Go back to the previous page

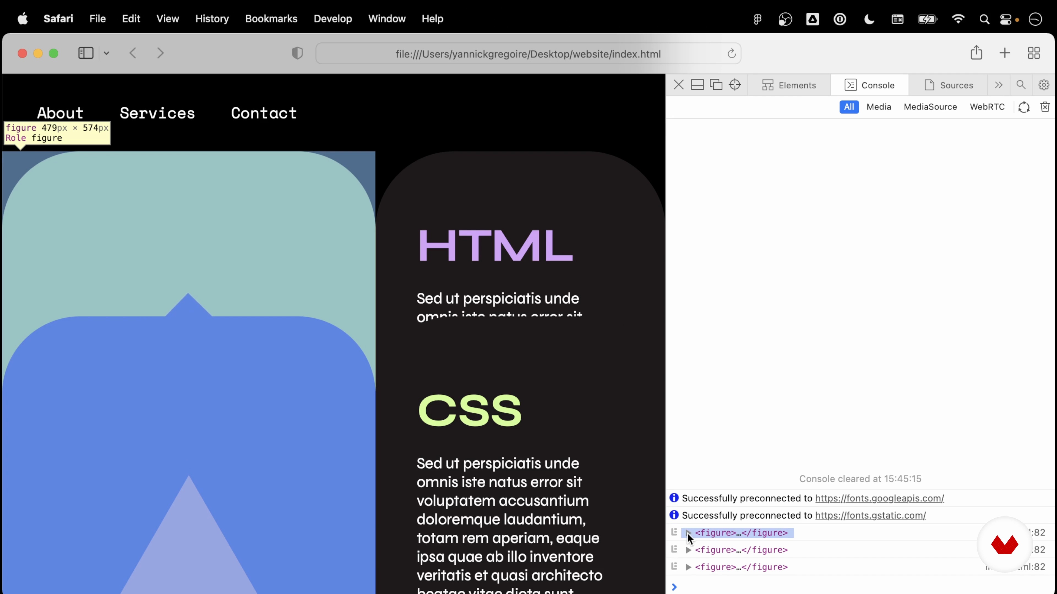[x=132, y=53]
